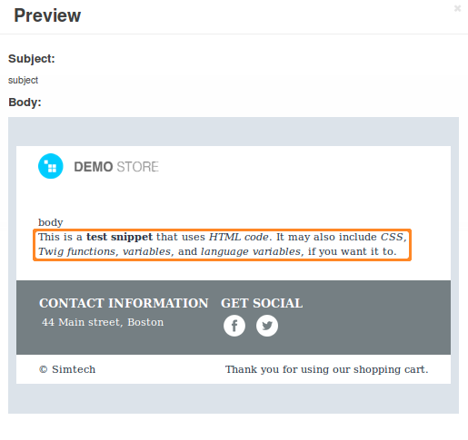Click the Preview heading
The width and height of the screenshot is (468, 440).
point(47,15)
